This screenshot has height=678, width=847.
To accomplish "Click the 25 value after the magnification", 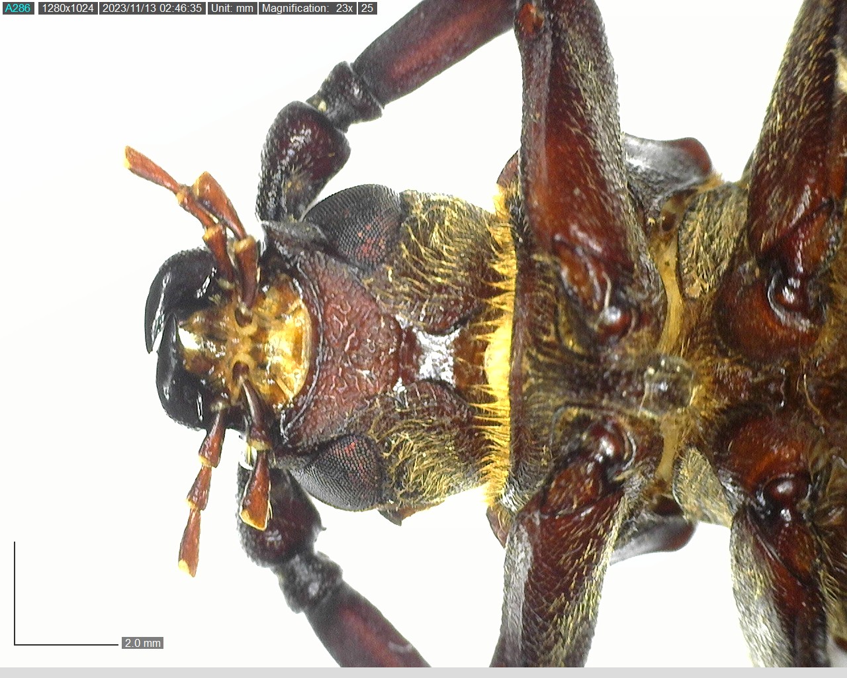I will coord(367,9).
